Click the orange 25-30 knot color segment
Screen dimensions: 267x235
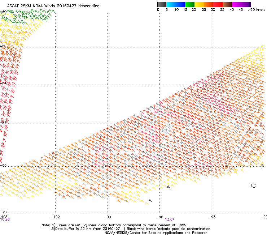coord(209,4)
